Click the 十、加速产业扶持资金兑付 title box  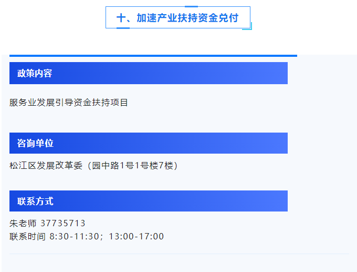pos(178,17)
